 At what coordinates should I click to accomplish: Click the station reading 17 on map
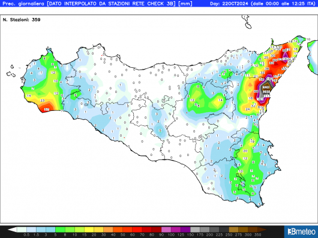point(296,53)
